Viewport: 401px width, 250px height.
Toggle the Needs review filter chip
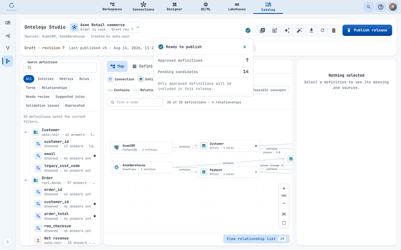tap(38, 97)
